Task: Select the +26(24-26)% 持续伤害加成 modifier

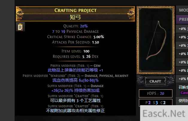Action: coord(75,90)
